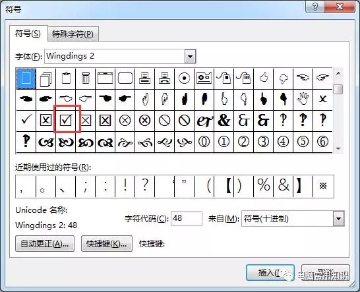360x292 pixels.
Task: Select the tape cassette symbol
Action: pos(204,78)
